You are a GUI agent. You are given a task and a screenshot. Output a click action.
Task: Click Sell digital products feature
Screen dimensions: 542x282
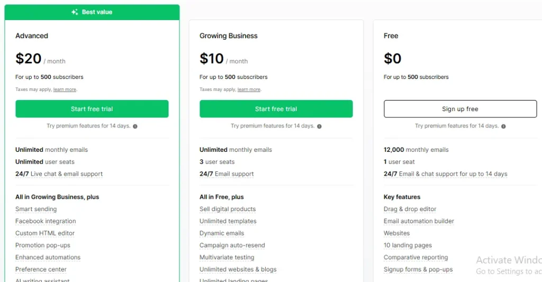228,209
